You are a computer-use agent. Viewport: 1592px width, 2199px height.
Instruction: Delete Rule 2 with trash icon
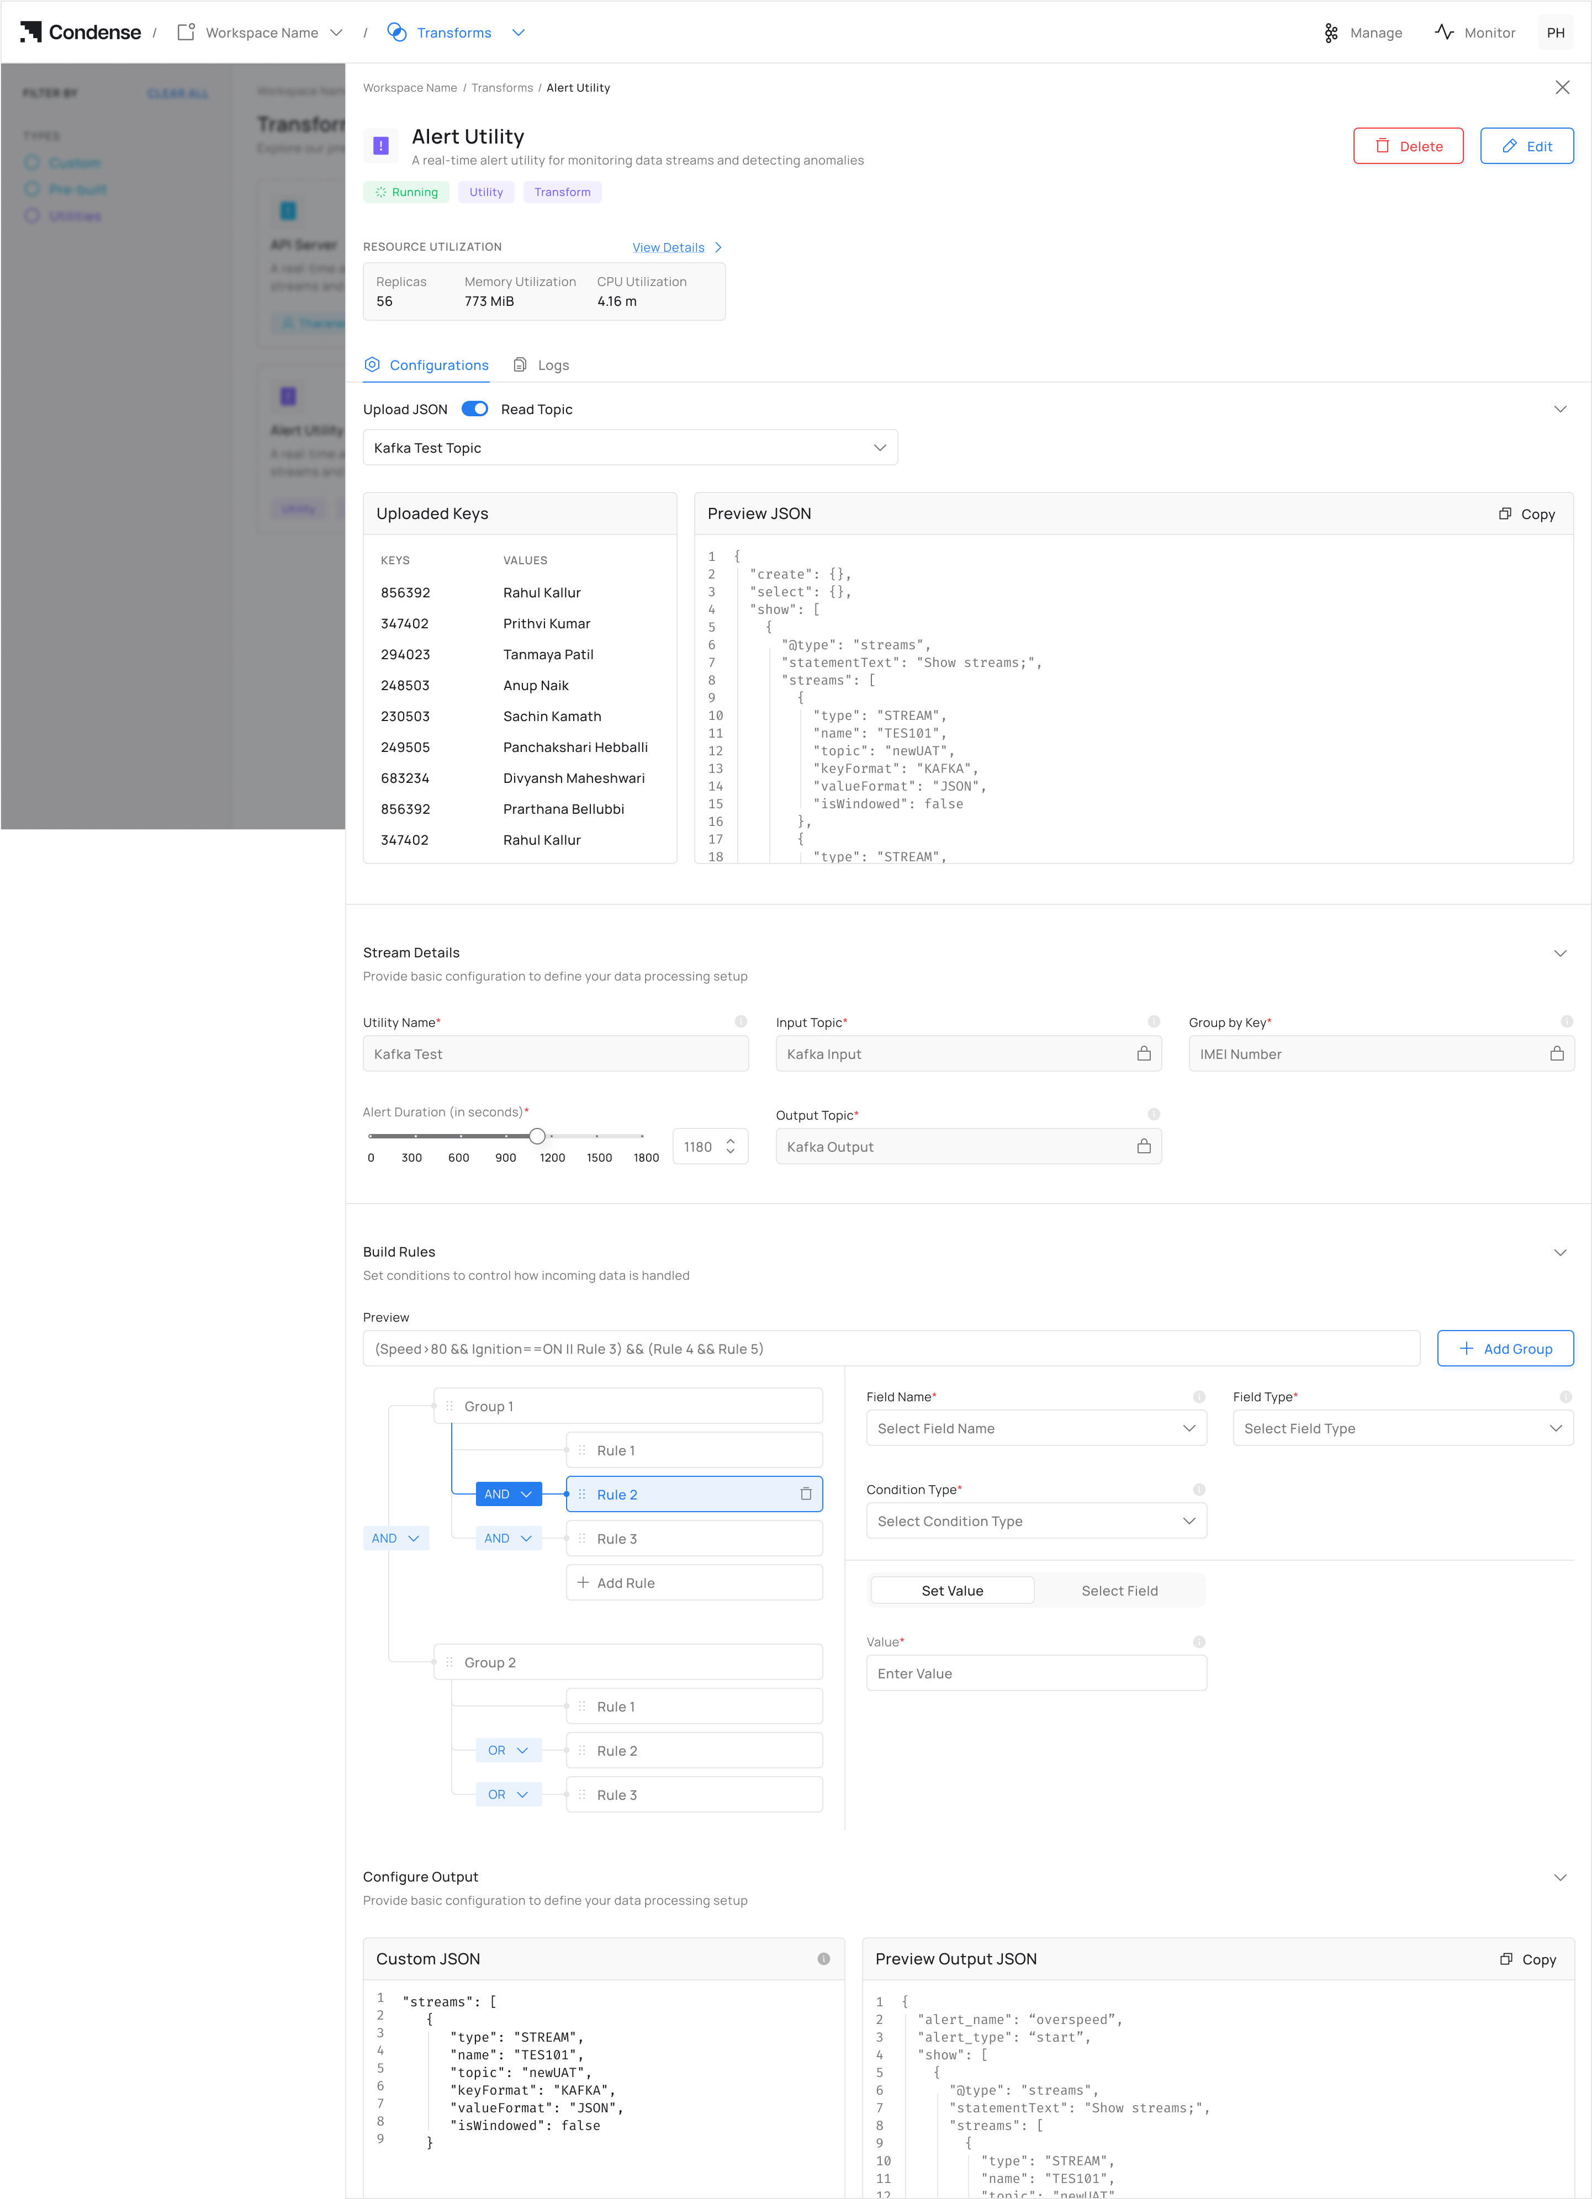coord(805,1494)
